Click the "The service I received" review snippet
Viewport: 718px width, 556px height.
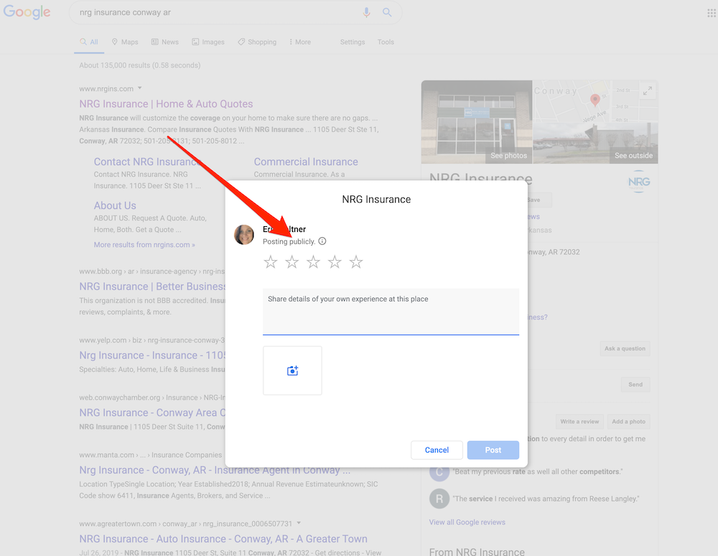[546, 499]
